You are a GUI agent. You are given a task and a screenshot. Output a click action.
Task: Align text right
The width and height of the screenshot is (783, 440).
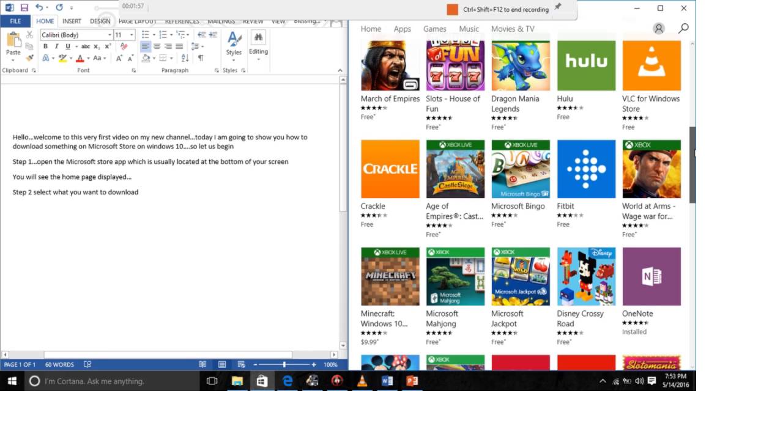(168, 46)
